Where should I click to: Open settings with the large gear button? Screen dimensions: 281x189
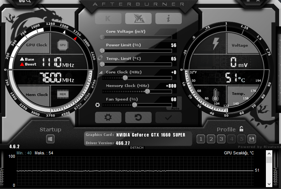click(x=108, y=117)
